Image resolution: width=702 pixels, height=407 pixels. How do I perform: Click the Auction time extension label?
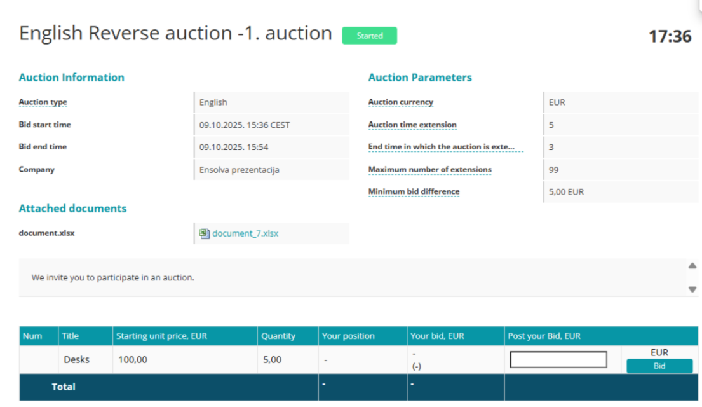point(412,125)
